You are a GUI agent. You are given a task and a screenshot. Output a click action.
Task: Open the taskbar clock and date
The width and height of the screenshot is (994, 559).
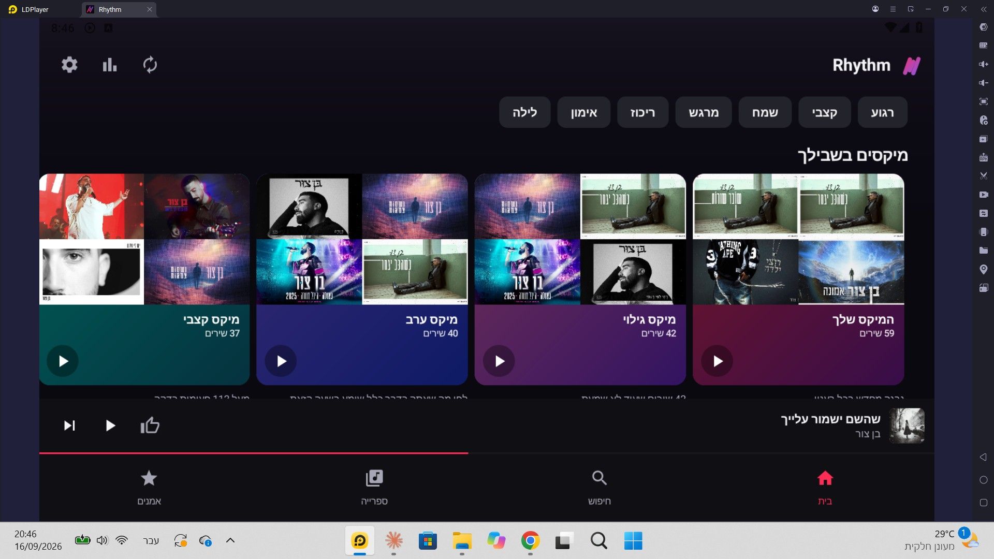[38, 540]
